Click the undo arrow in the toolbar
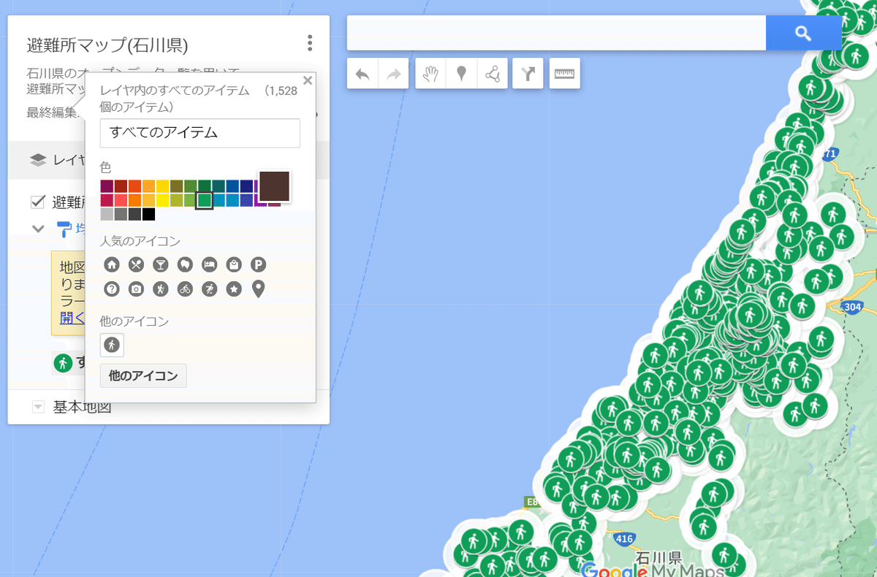This screenshot has height=577, width=877. tap(362, 74)
